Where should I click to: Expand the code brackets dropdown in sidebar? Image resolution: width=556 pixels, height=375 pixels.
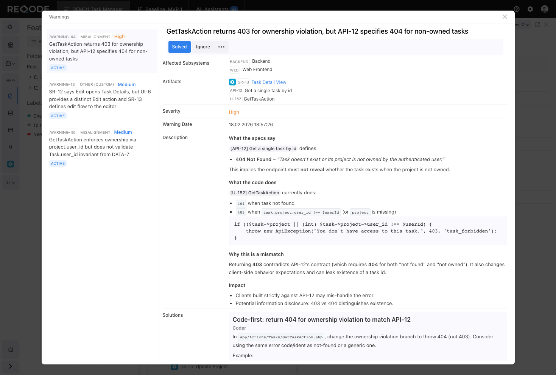tap(11, 183)
